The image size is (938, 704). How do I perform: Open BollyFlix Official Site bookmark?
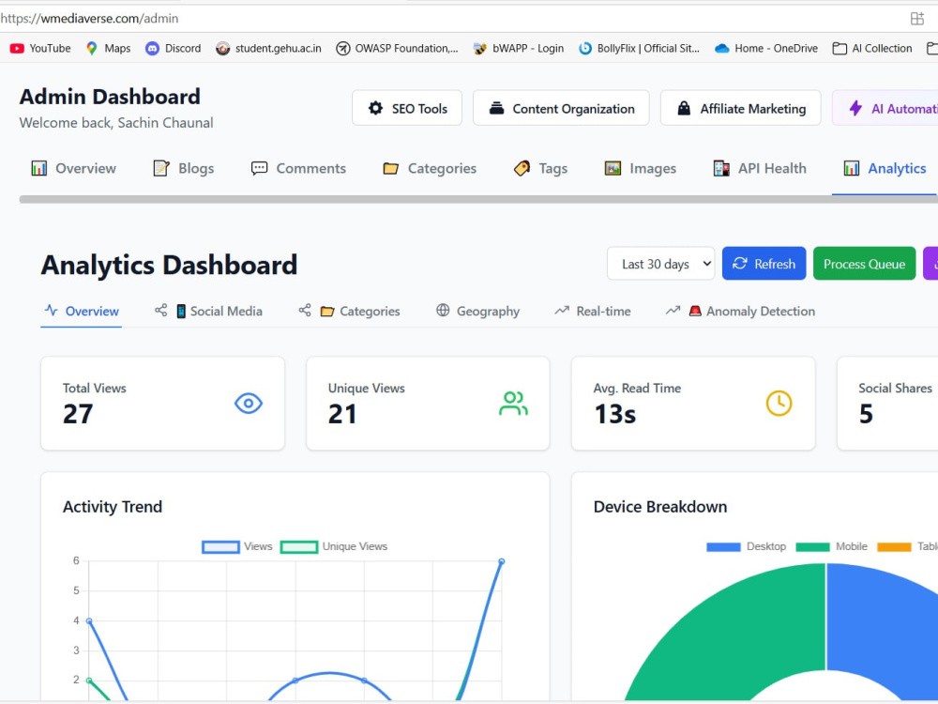tap(639, 49)
